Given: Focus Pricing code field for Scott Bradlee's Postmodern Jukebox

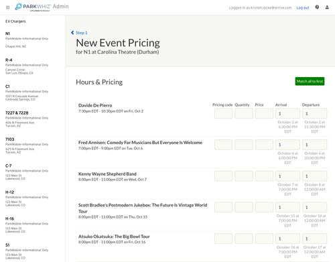Looking at the screenshot, I should point(223,207).
